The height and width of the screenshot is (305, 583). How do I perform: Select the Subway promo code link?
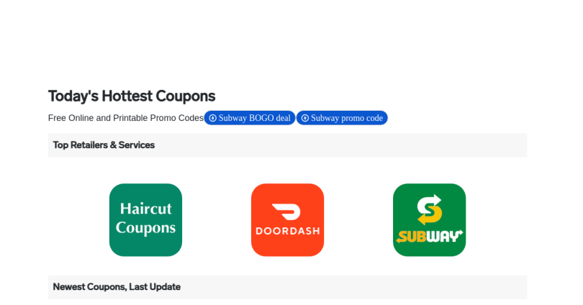342,118
